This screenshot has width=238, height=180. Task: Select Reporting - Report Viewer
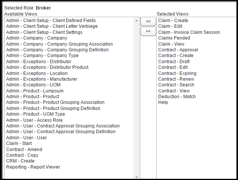[x=33, y=167]
